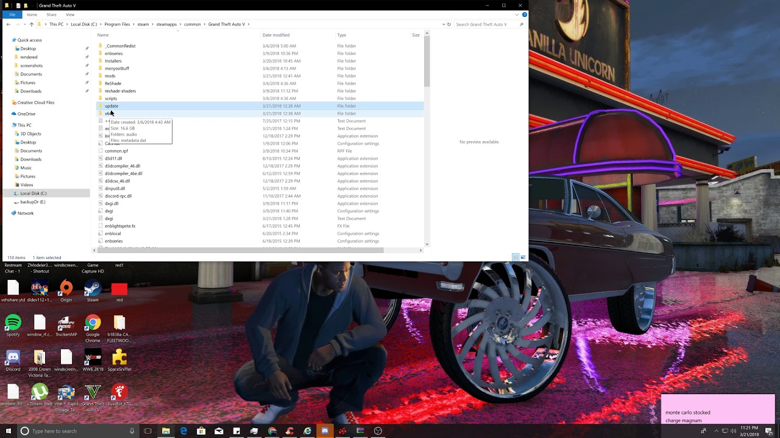Open the Share ribbon tab
This screenshot has width=780, height=438.
[51, 15]
